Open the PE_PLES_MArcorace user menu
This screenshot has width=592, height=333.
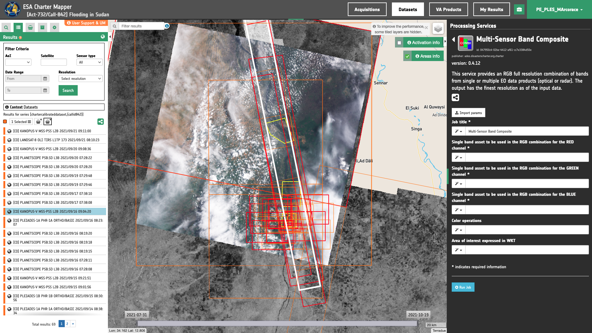pyautogui.click(x=559, y=10)
